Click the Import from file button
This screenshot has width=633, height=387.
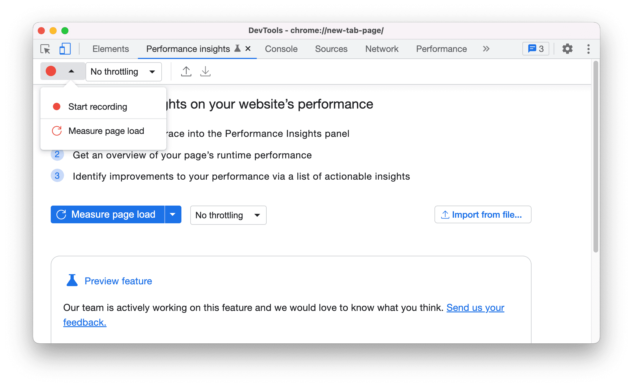click(x=483, y=215)
